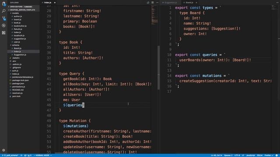Viewport: 280px width, 157px height.
Task: Open book.js in models folder
Action: [17, 23]
